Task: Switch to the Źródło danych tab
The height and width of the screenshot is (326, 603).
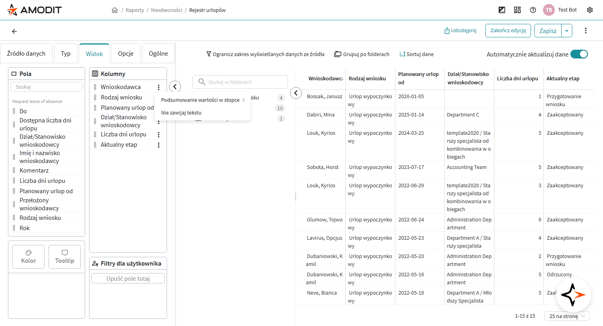Action: coord(26,54)
